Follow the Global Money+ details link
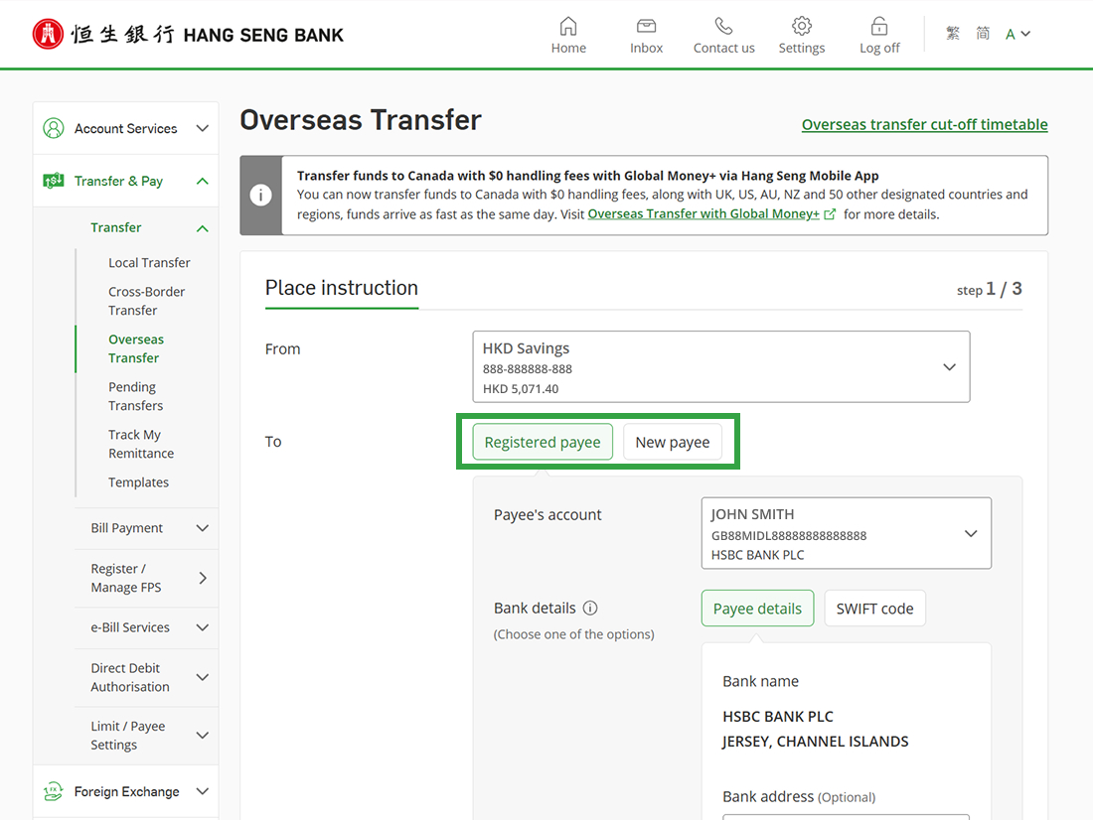 pyautogui.click(x=704, y=212)
